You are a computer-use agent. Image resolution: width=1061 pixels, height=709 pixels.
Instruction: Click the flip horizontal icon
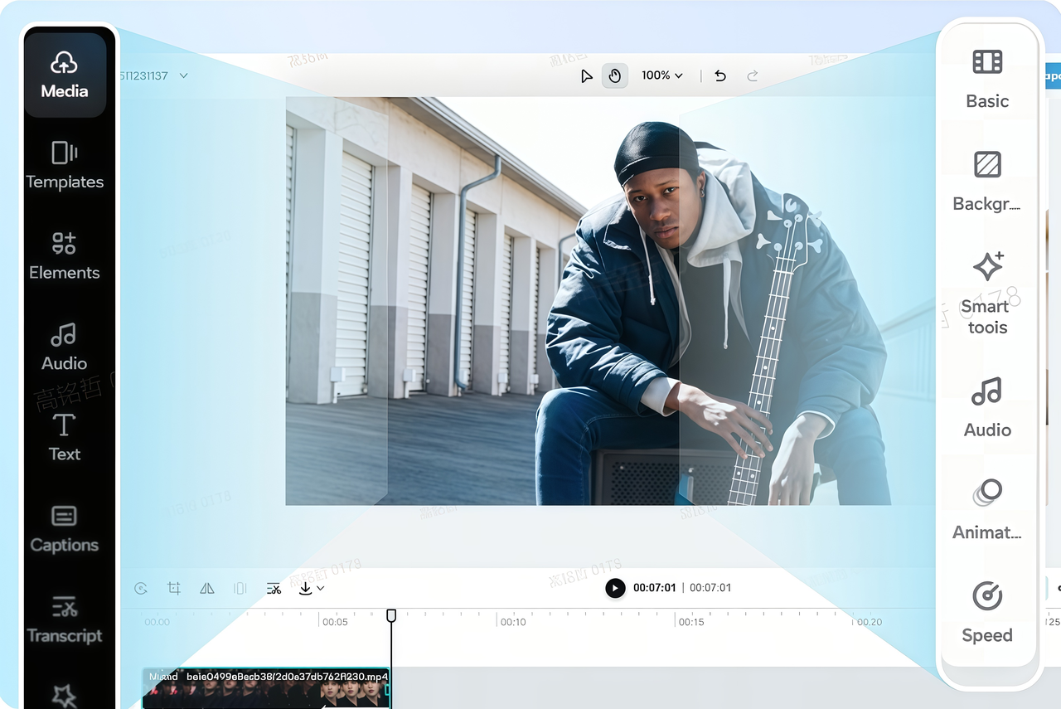pyautogui.click(x=207, y=588)
